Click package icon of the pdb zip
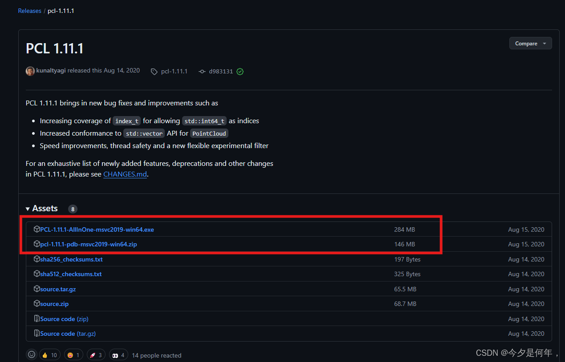 click(37, 244)
